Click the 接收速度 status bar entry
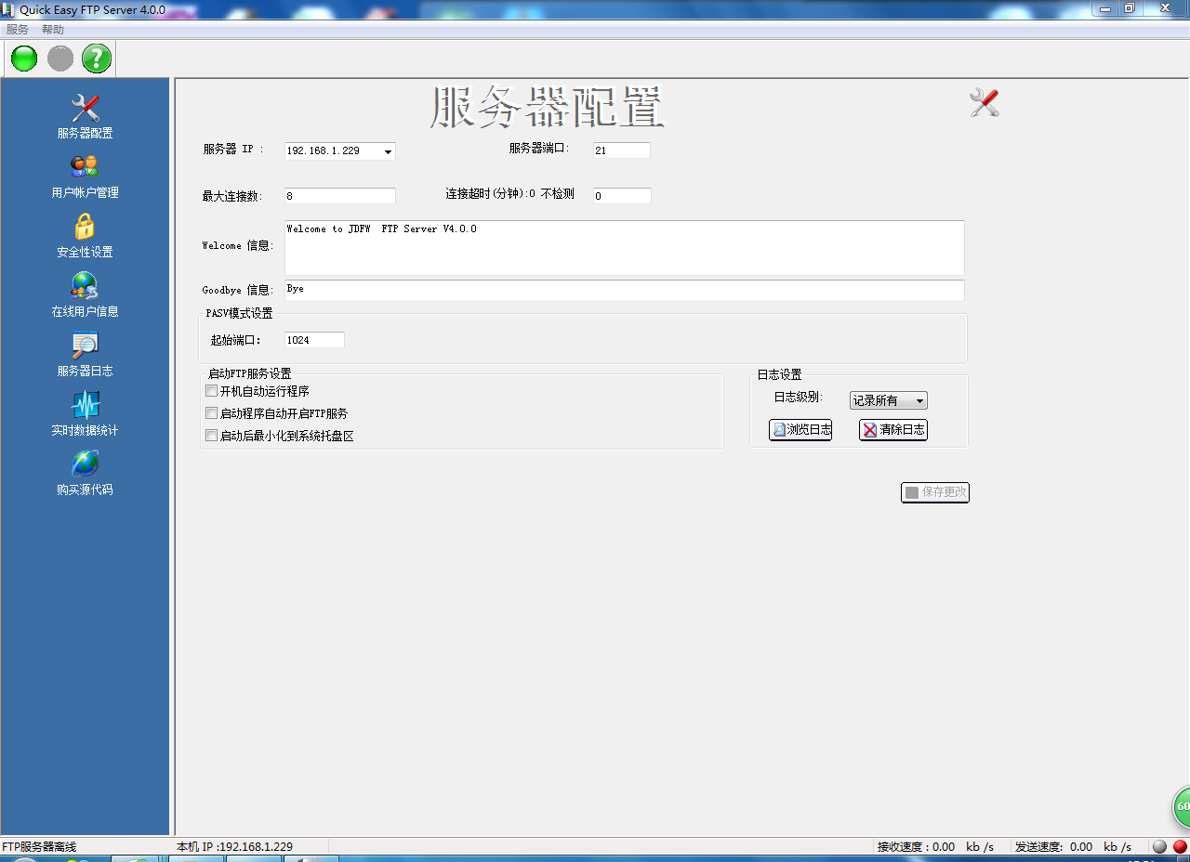The image size is (1190, 862). click(x=935, y=847)
